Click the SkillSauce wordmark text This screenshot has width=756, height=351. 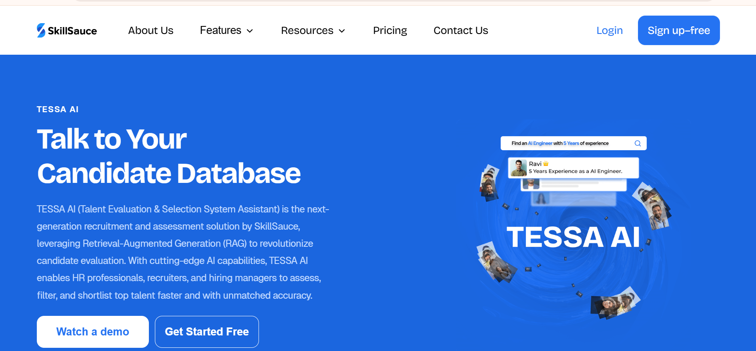(x=72, y=31)
